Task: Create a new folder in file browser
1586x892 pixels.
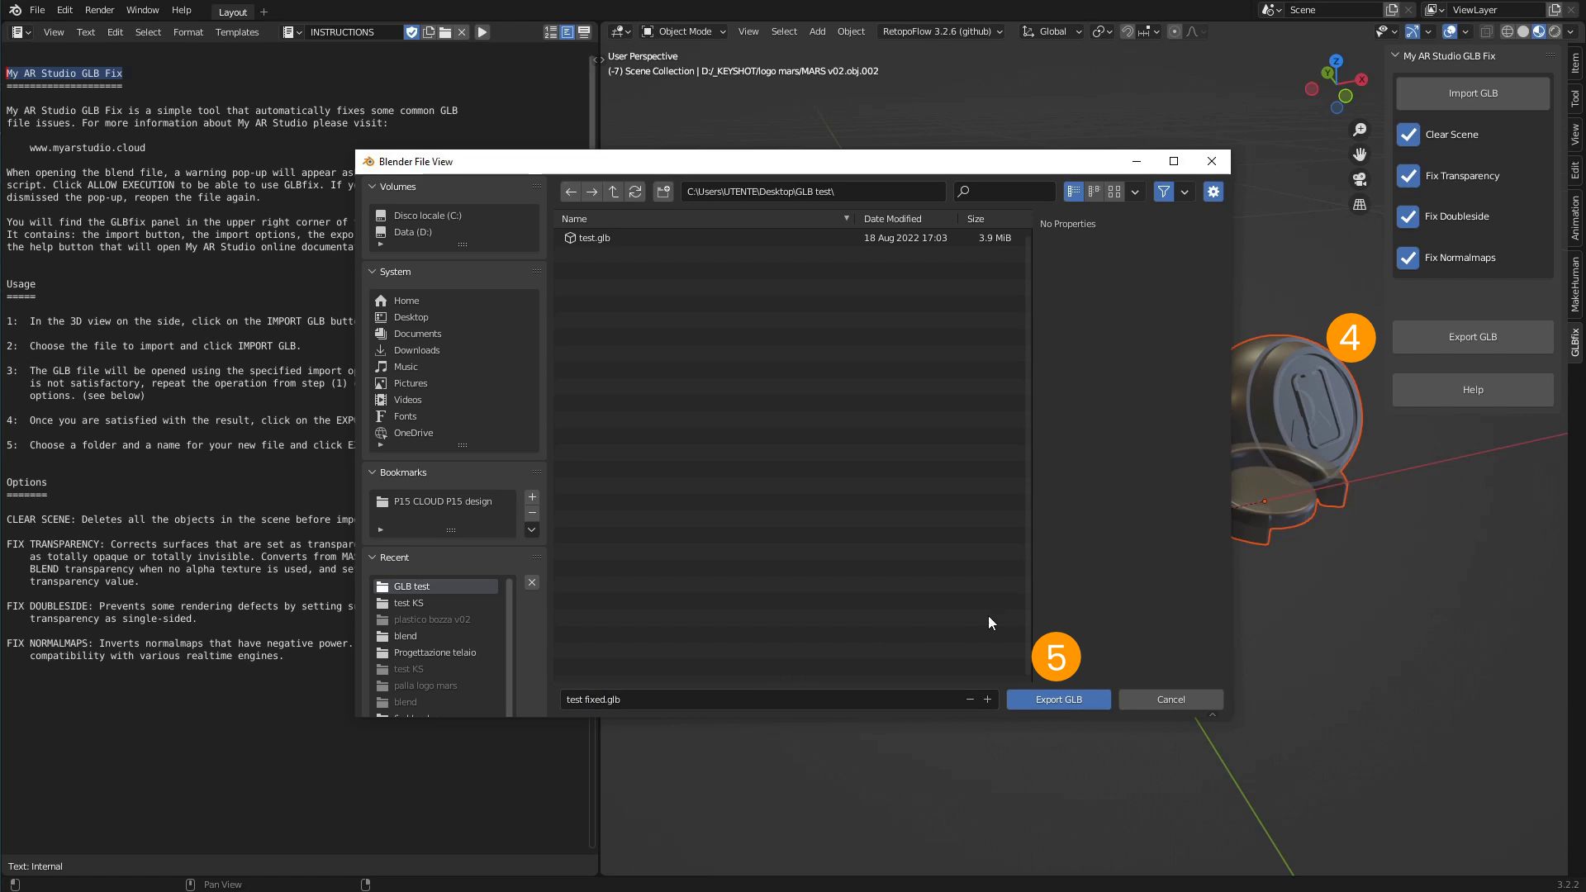Action: coord(663,192)
